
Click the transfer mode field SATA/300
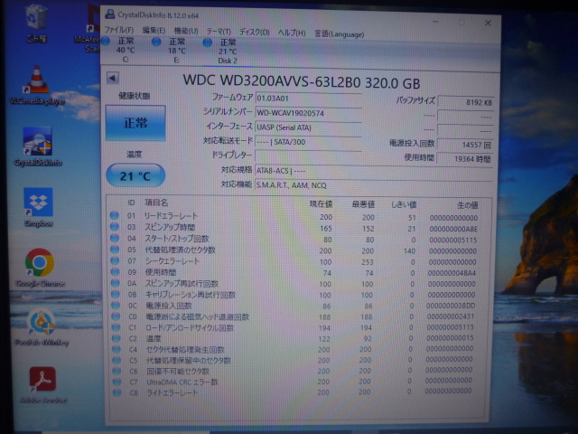pos(308,142)
